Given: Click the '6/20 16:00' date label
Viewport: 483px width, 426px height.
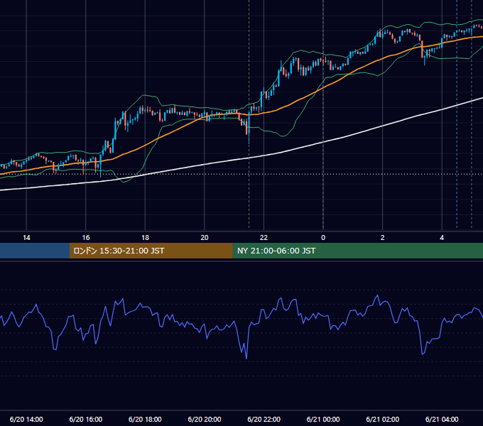Looking at the screenshot, I should coord(86,419).
